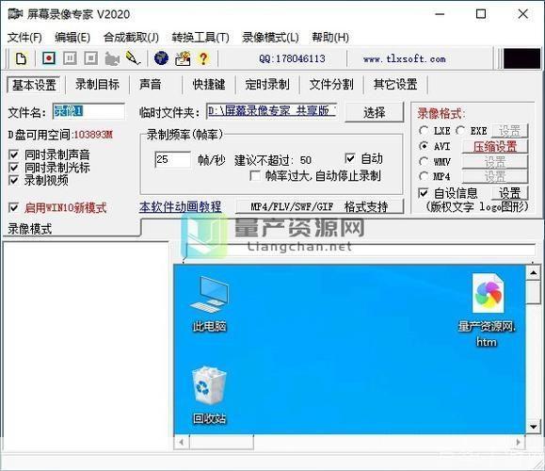Click the 文件名 input field
Image resolution: width=545 pixels, height=471 pixels.
click(x=88, y=111)
